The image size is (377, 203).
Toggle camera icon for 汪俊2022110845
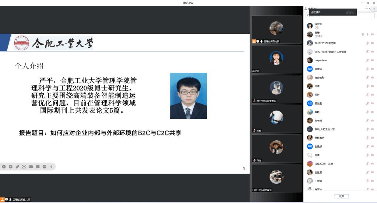point(372,163)
